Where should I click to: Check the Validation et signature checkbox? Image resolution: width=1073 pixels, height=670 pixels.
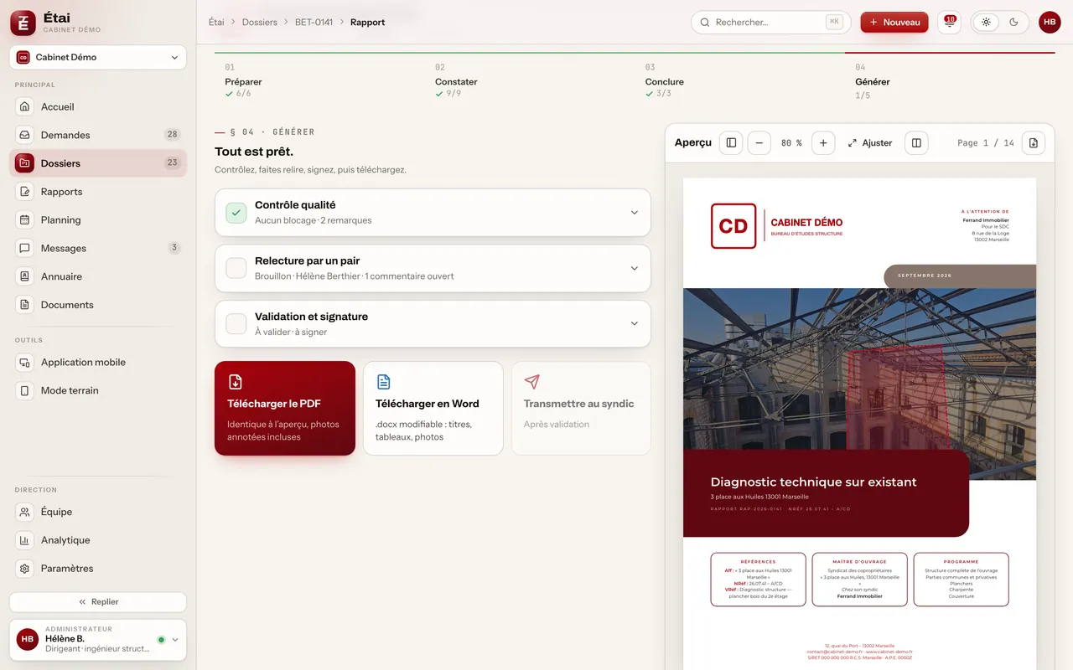[236, 323]
